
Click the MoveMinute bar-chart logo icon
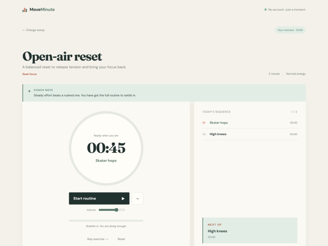[x=24, y=10]
